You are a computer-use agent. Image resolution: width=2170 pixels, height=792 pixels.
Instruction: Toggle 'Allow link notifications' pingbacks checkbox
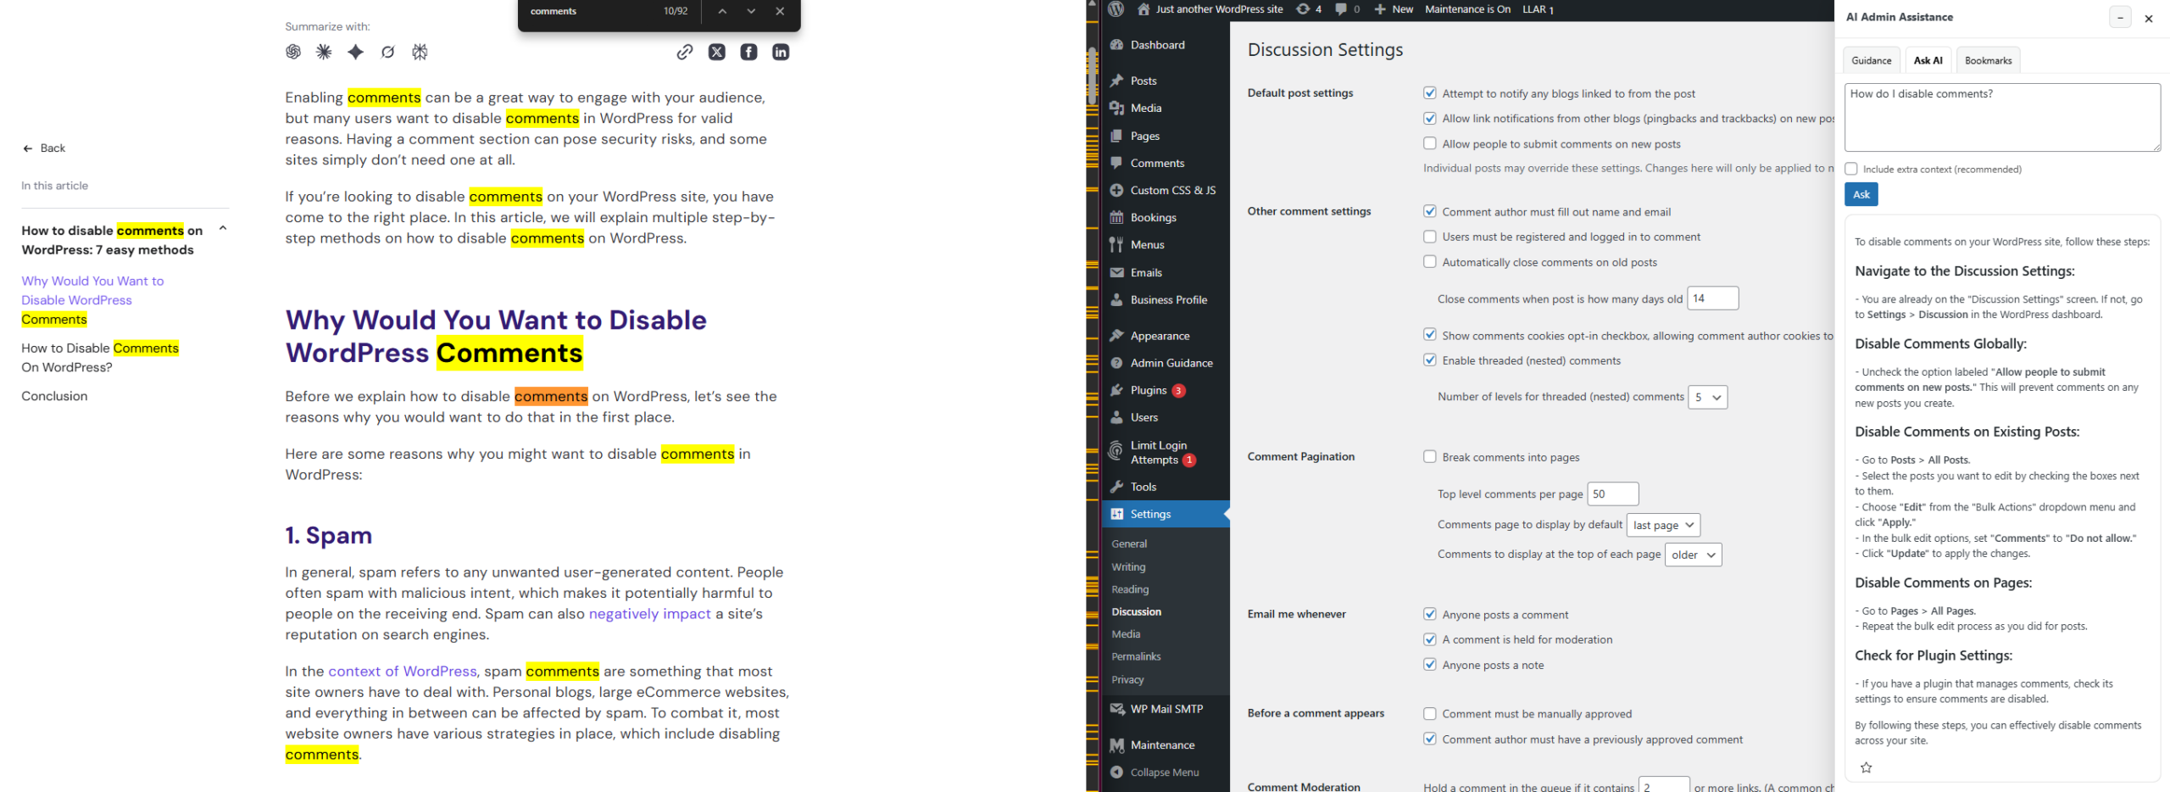pos(1430,118)
